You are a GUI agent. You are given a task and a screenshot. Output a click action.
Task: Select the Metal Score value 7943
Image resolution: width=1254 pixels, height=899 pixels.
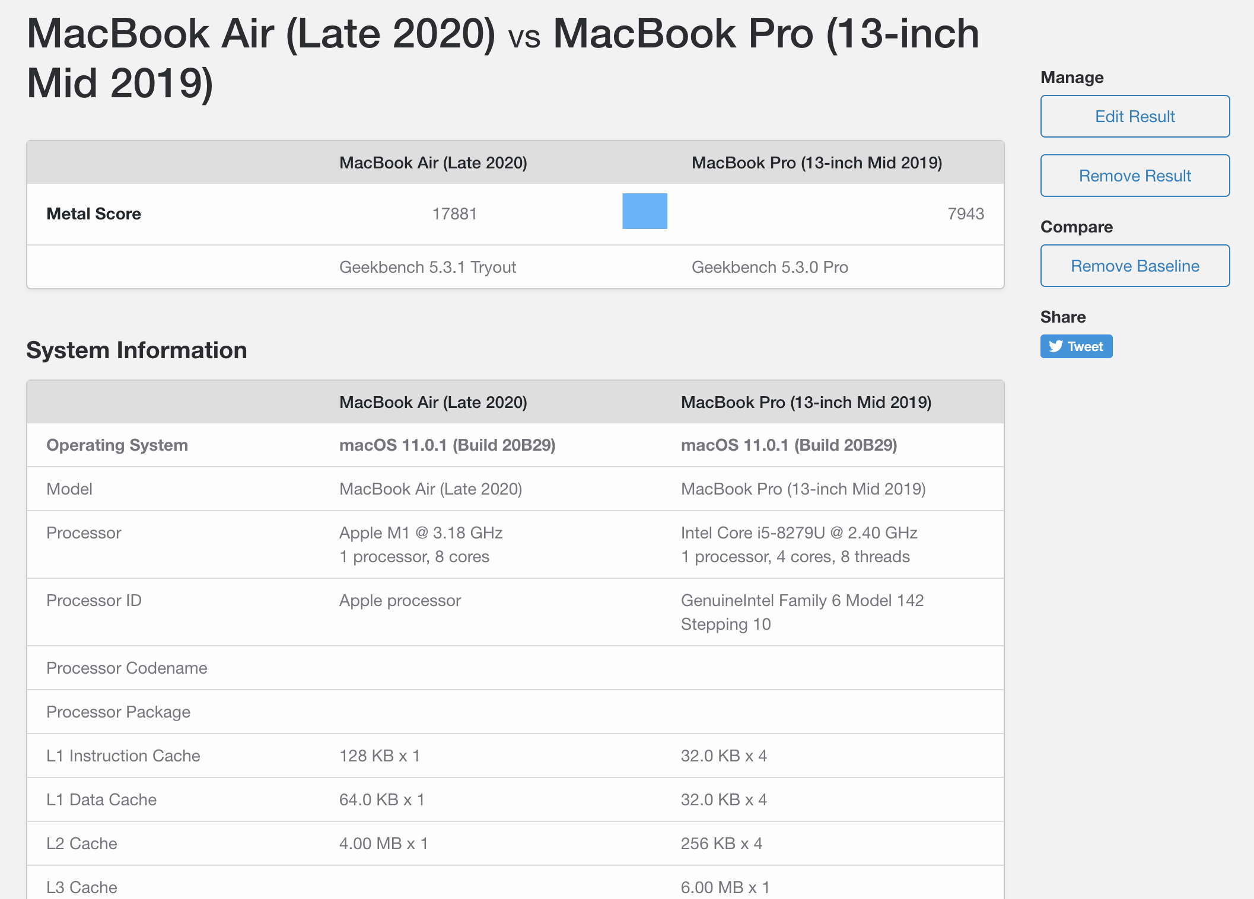click(966, 213)
